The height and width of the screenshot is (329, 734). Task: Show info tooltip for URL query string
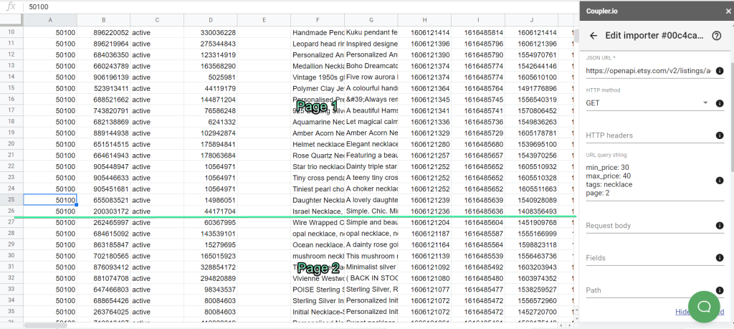(720, 181)
